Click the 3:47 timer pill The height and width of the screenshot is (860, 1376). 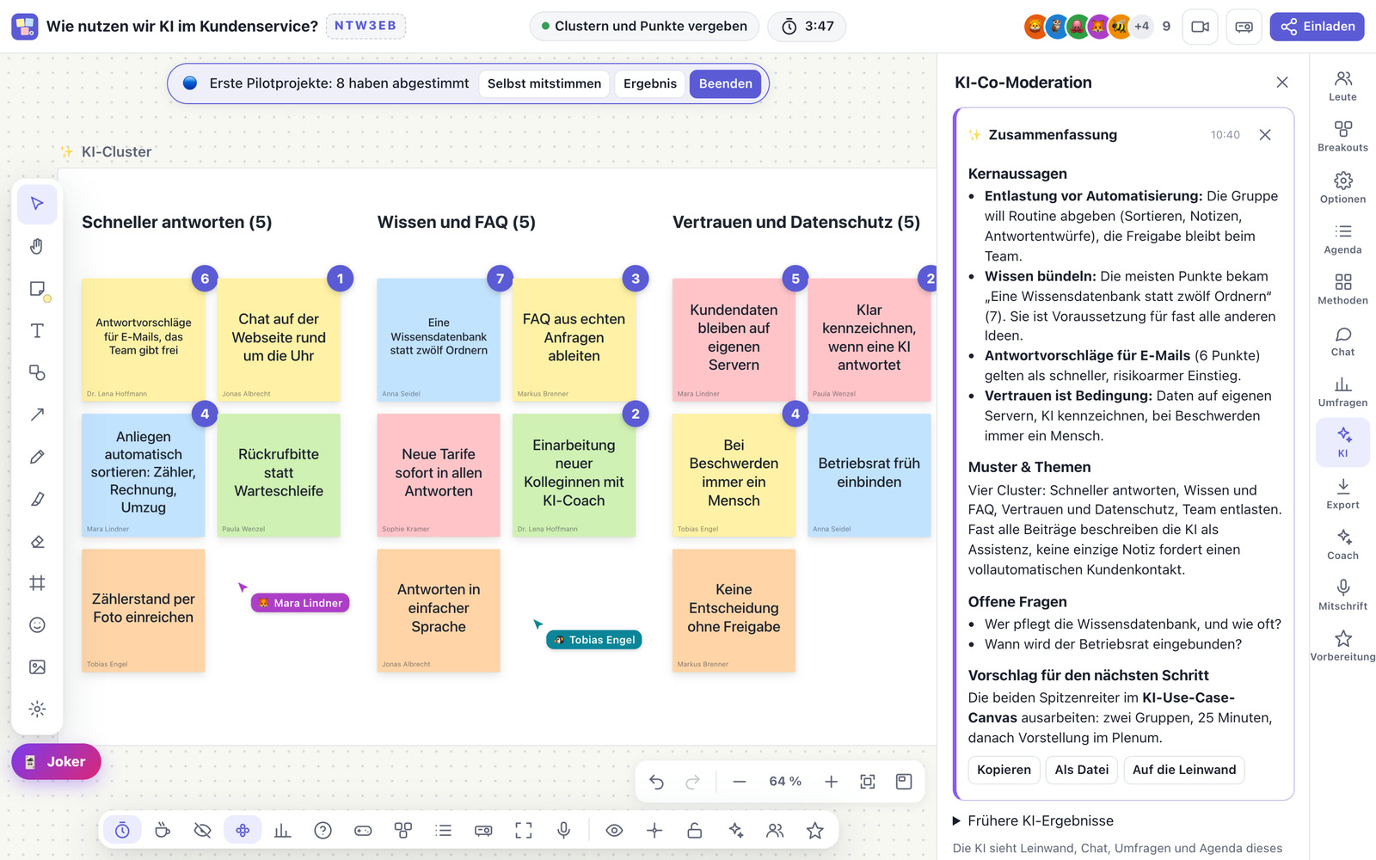click(x=807, y=27)
